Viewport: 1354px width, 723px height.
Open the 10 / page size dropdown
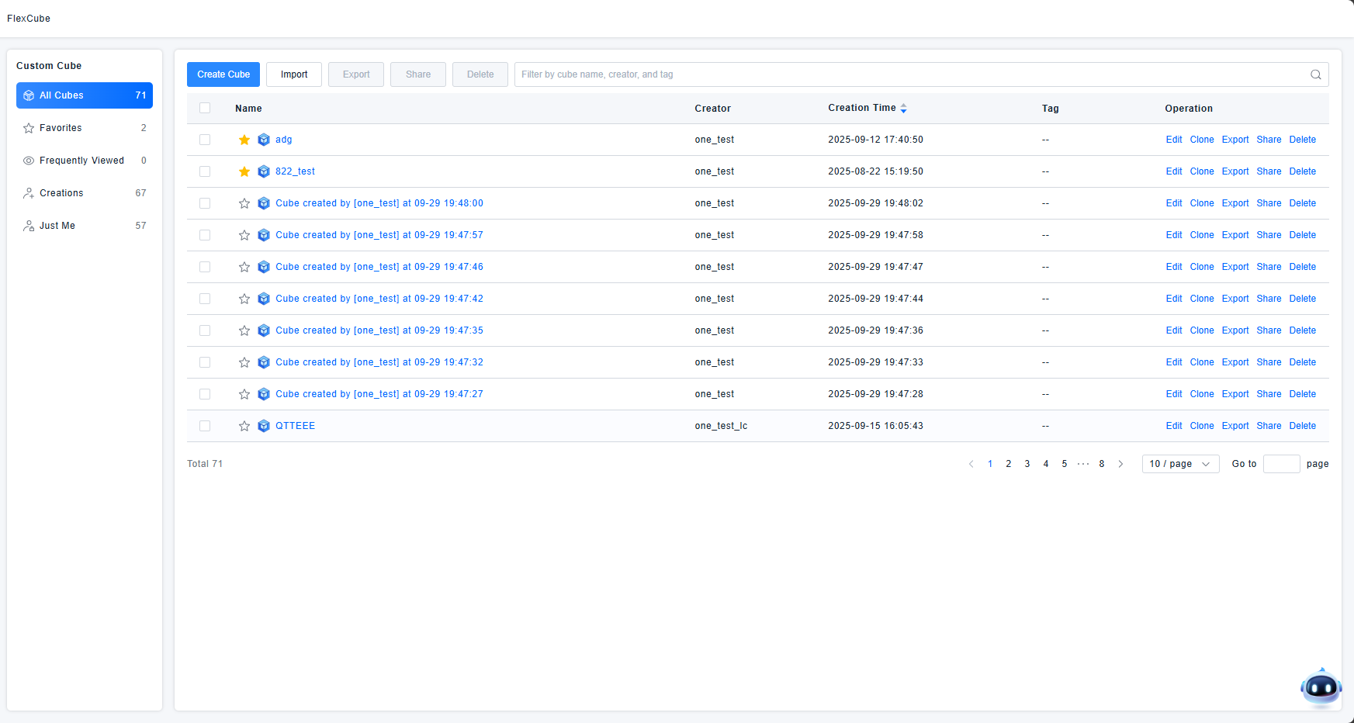coord(1180,464)
